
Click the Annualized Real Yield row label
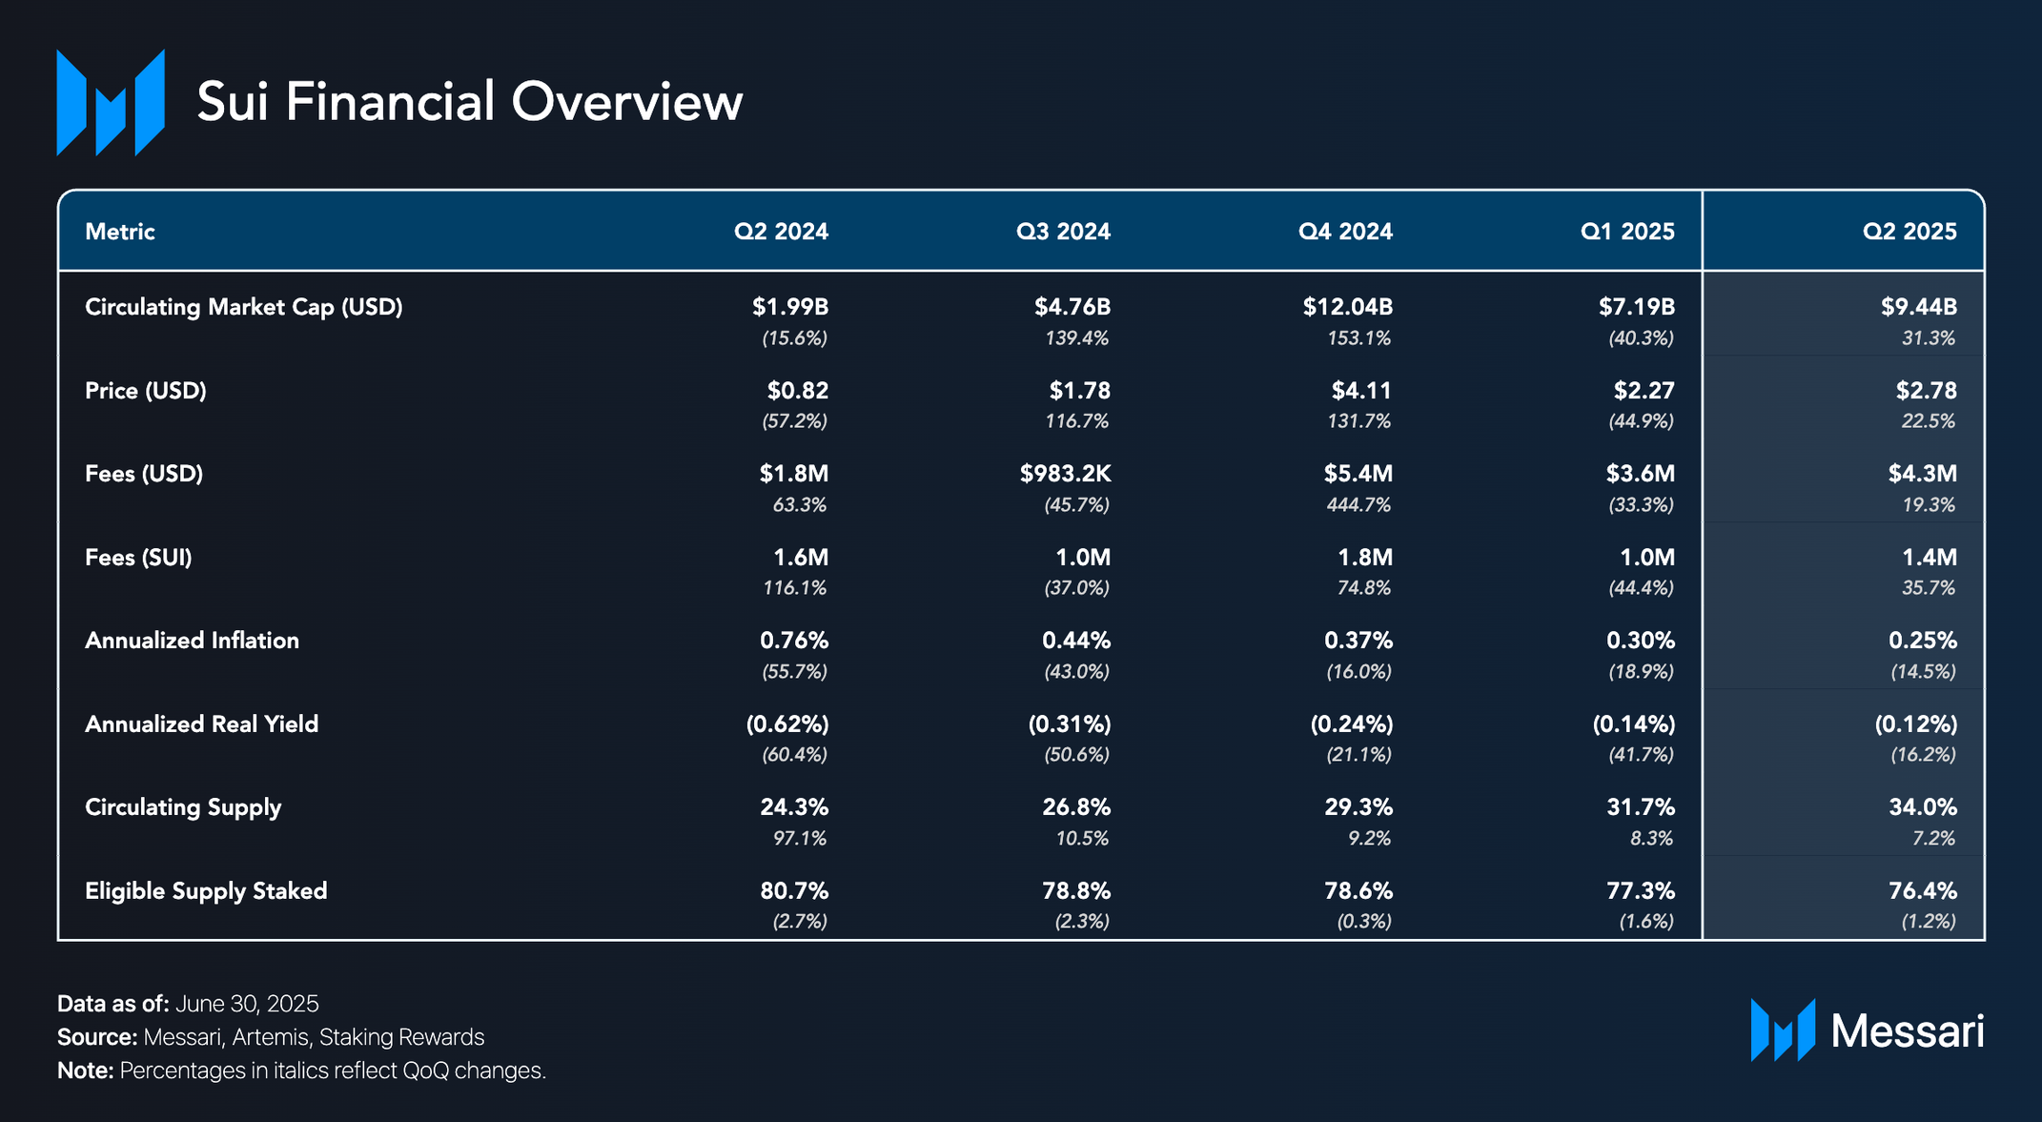201,724
